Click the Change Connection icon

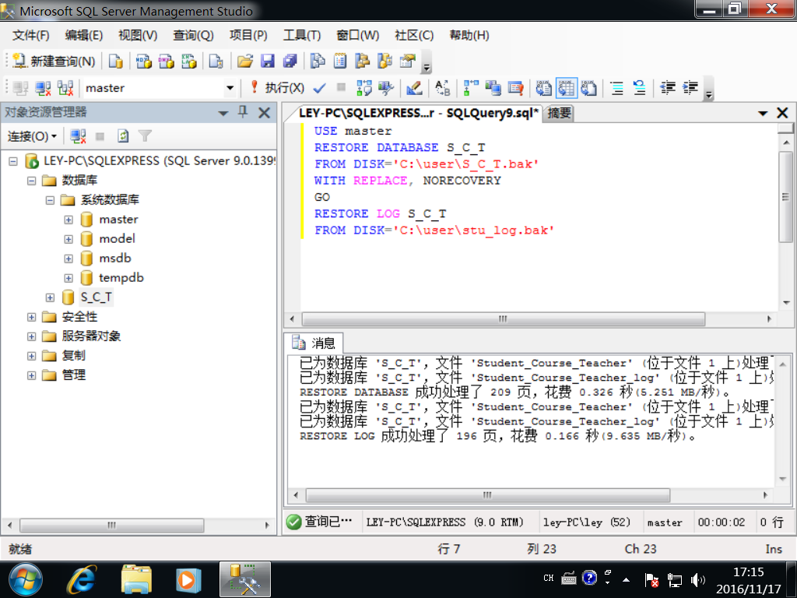click(x=65, y=88)
